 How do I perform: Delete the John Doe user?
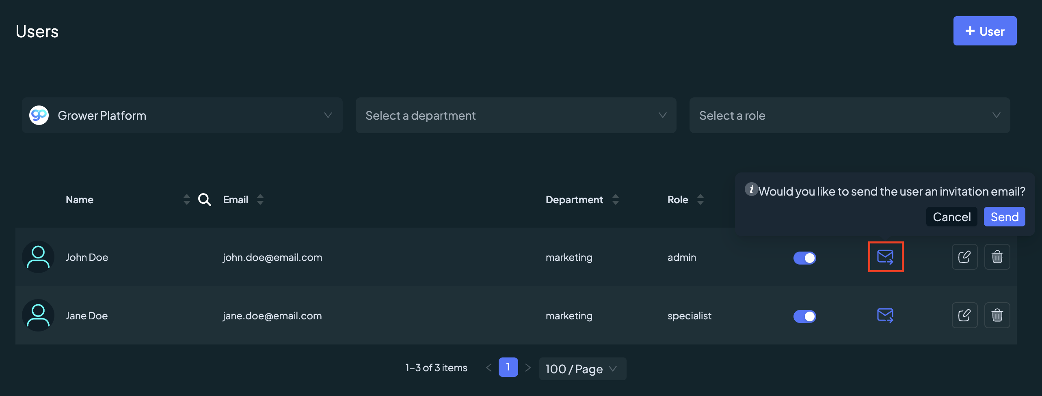pyautogui.click(x=997, y=257)
